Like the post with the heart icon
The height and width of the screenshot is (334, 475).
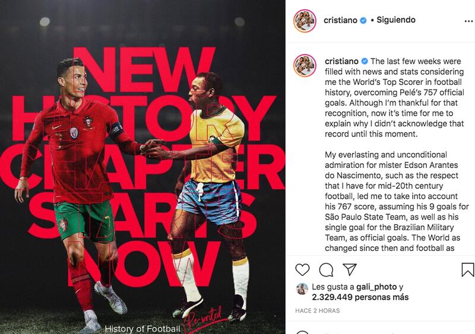(302, 269)
